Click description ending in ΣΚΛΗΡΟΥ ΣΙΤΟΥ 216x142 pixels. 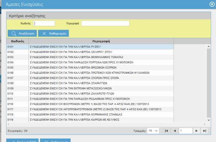[x=71, y=52]
